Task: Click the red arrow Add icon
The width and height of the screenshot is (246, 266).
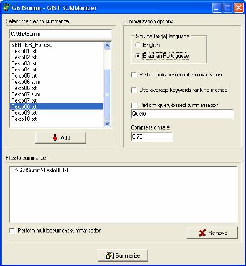Action: pos(55,138)
